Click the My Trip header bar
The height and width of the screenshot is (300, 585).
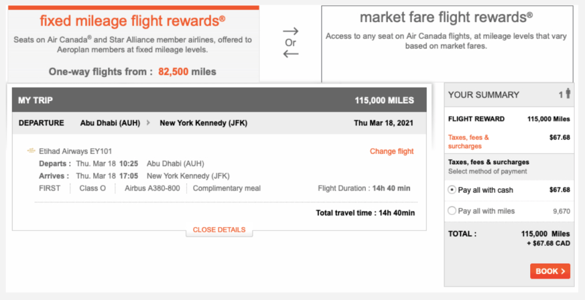point(219,100)
